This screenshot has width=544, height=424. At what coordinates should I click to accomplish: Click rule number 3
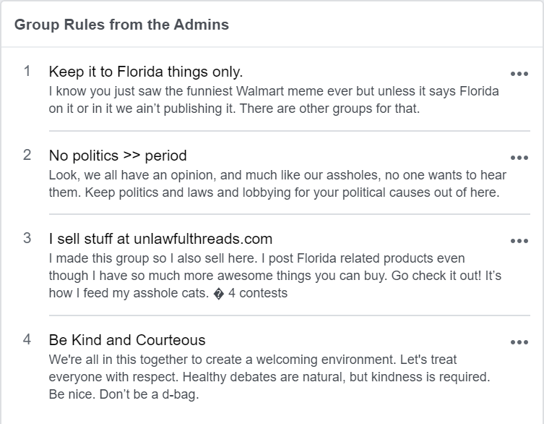27,239
